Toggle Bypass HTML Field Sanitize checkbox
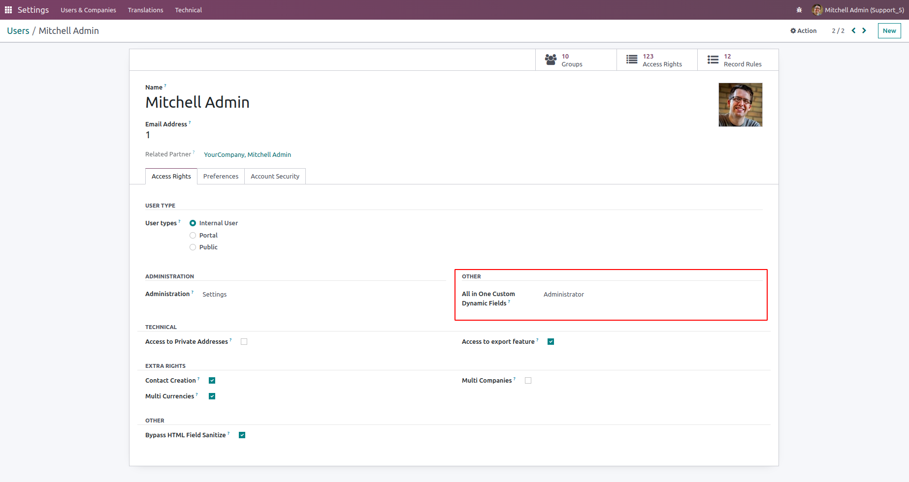The width and height of the screenshot is (909, 482). (242, 435)
